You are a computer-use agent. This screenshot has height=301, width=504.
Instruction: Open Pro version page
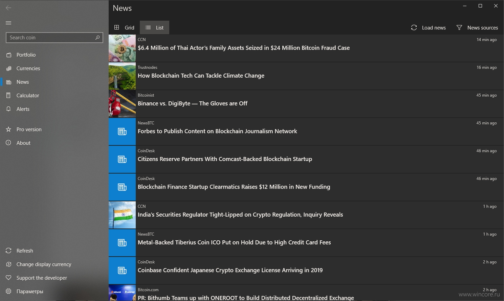[x=29, y=129]
